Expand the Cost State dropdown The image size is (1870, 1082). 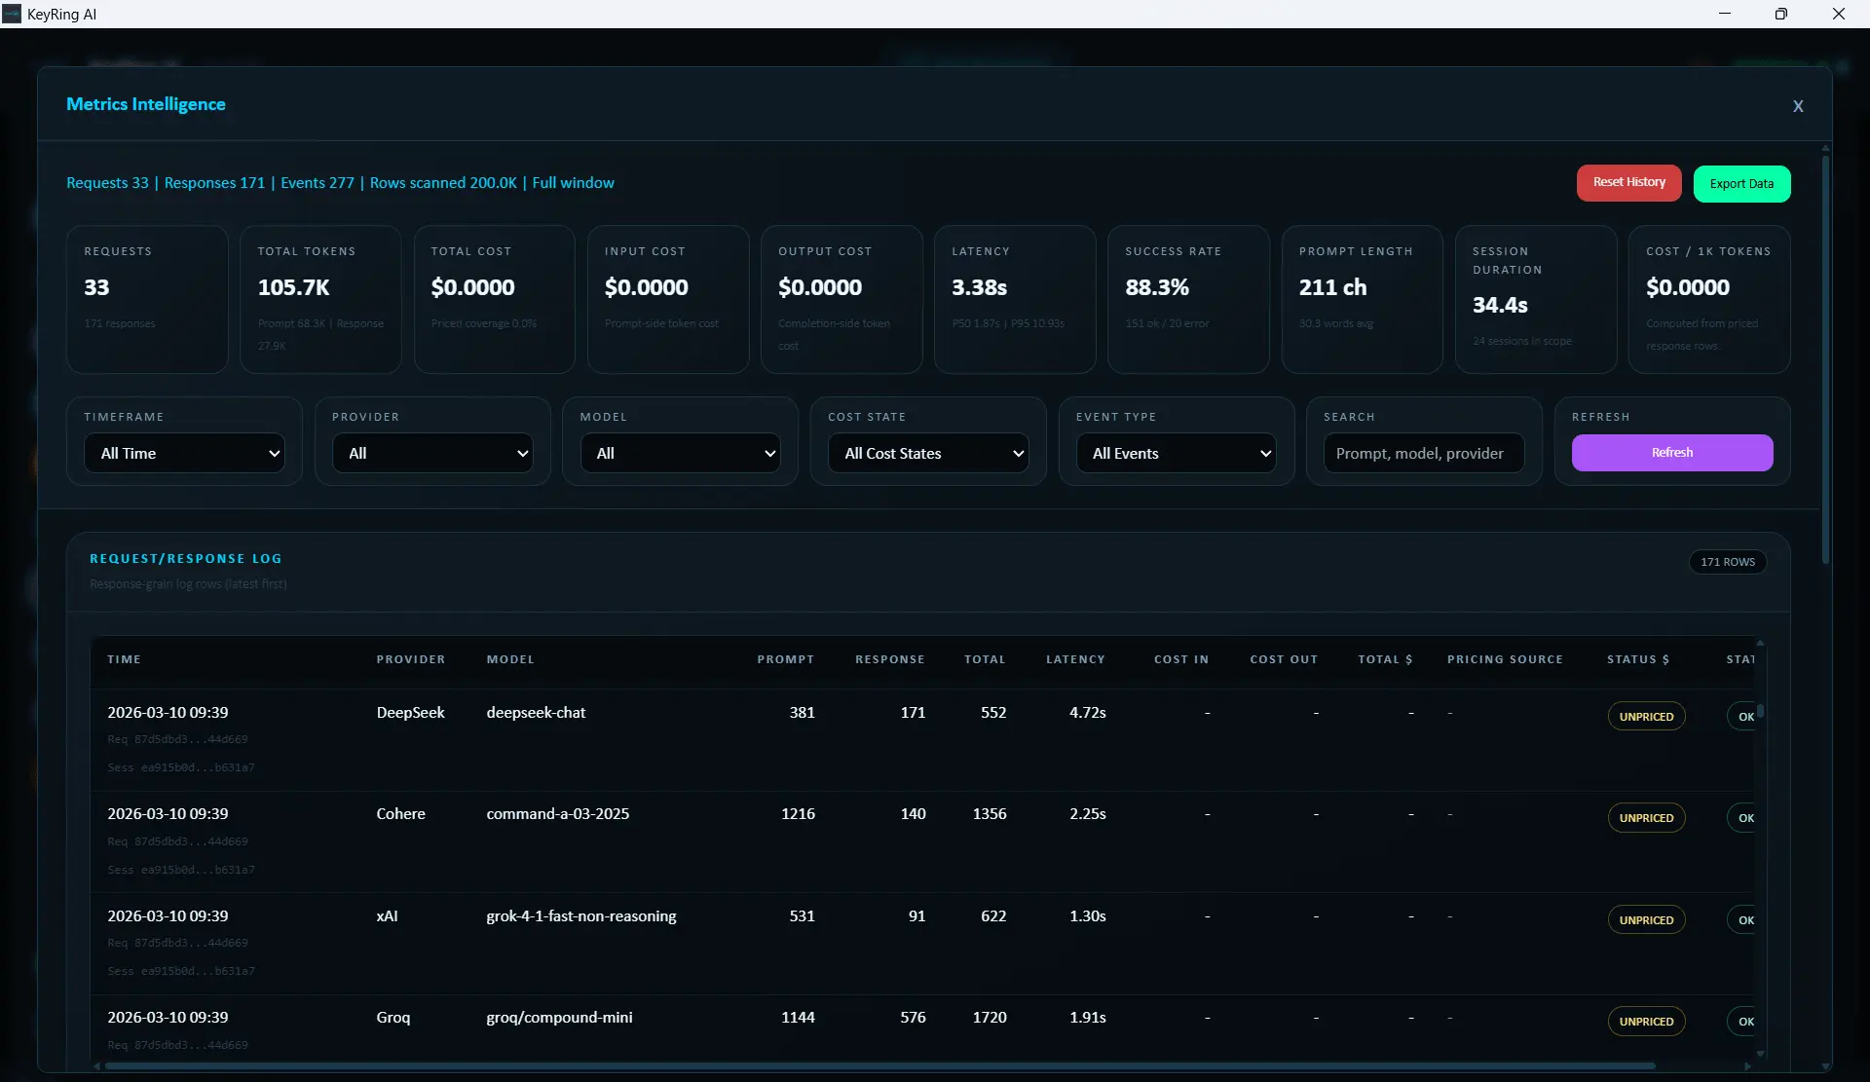[927, 453]
